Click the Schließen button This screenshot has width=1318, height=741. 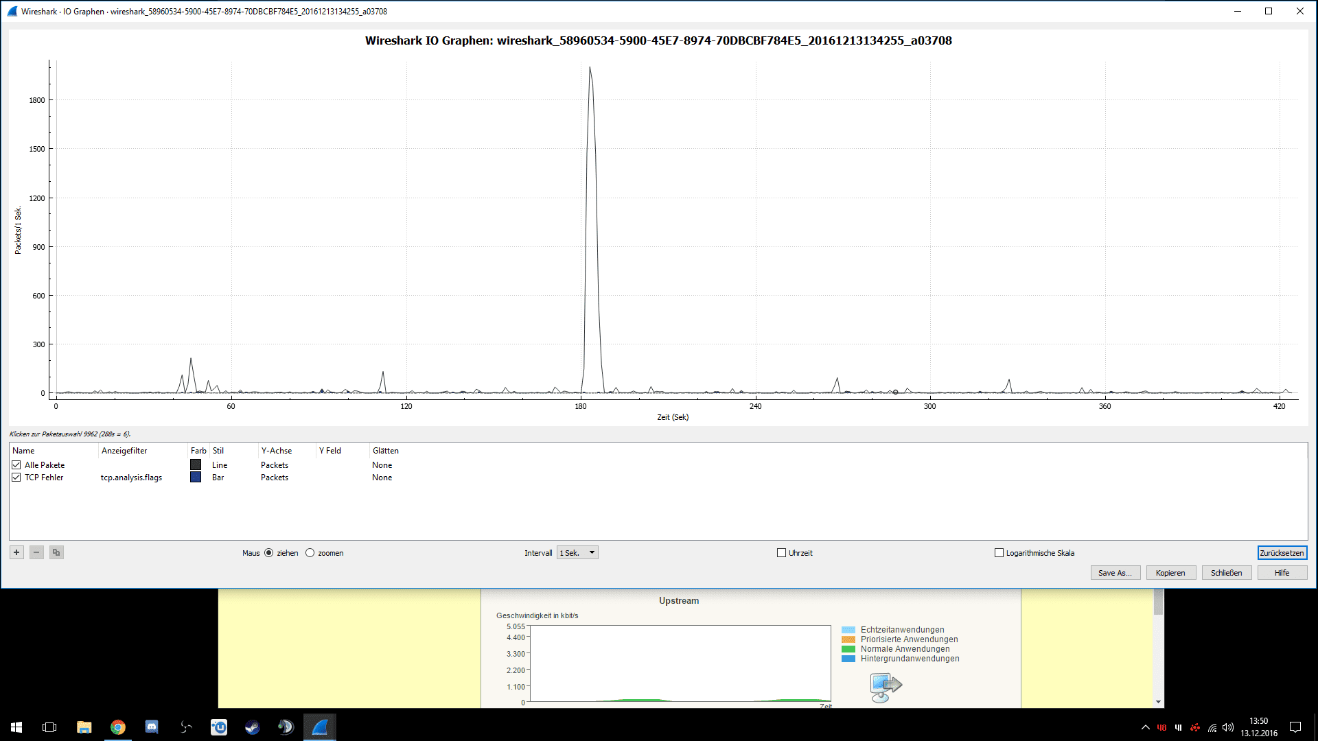(1227, 573)
